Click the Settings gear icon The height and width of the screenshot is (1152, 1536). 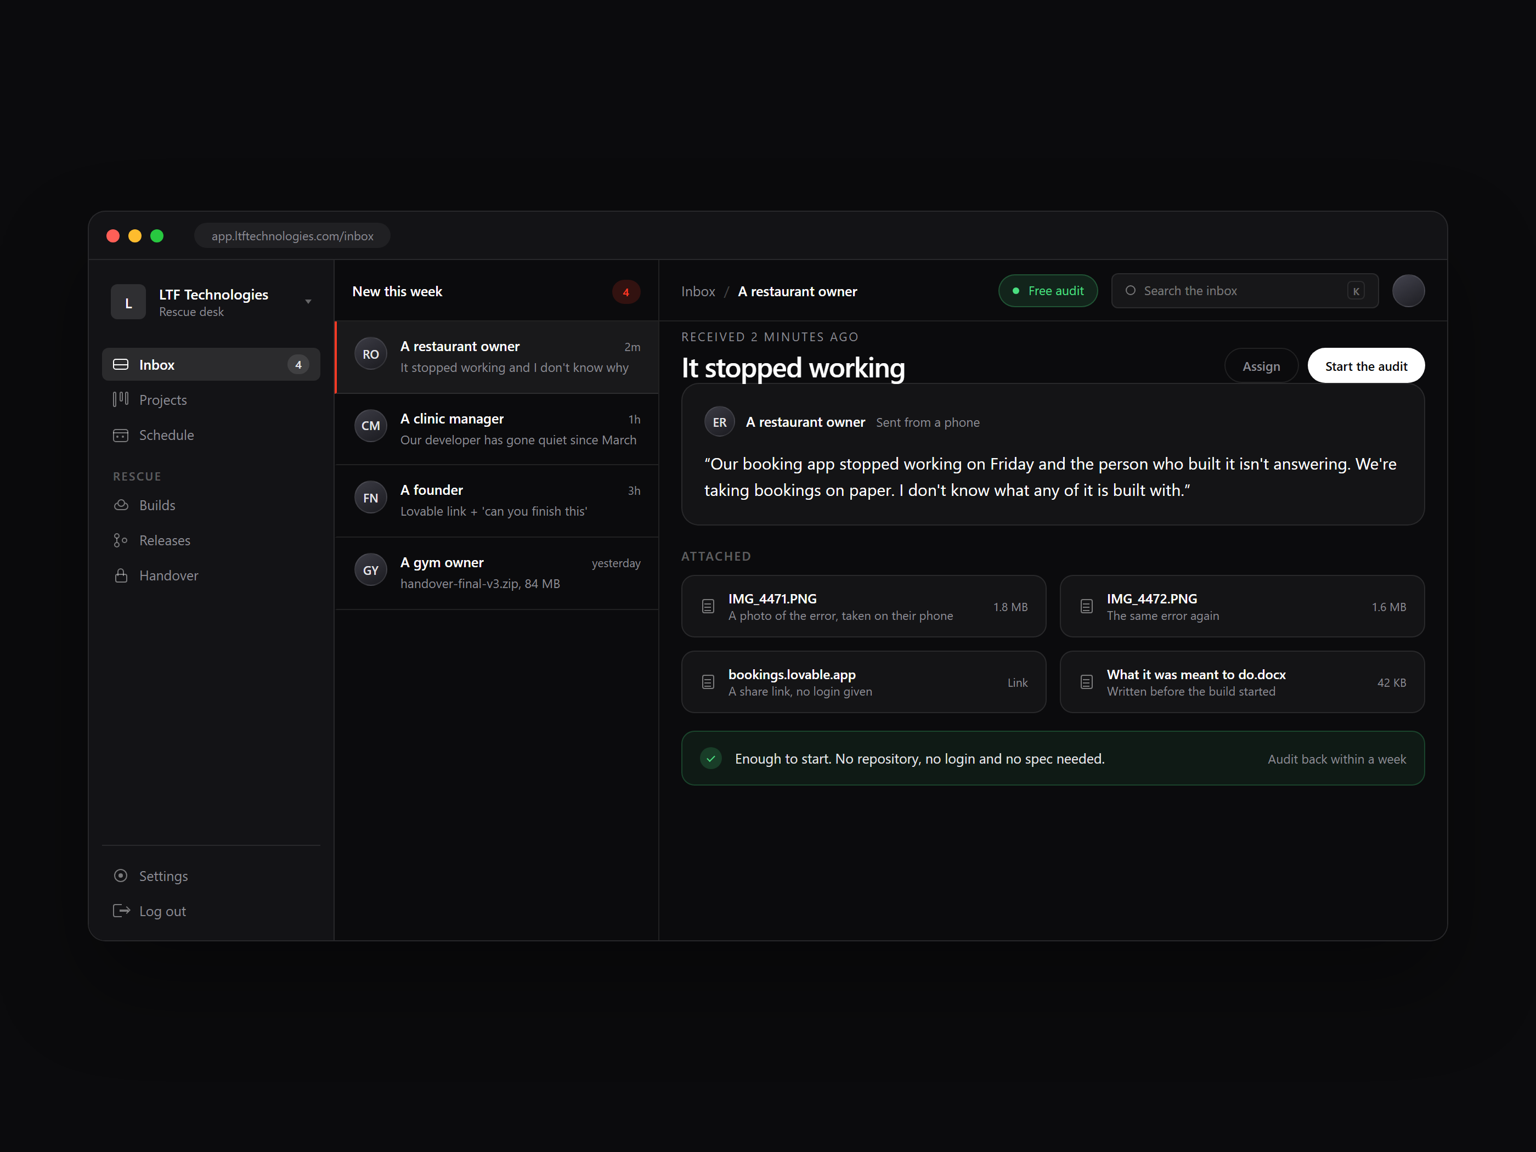tap(121, 876)
